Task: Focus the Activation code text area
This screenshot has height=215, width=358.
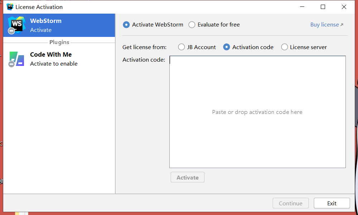Action: (257, 112)
